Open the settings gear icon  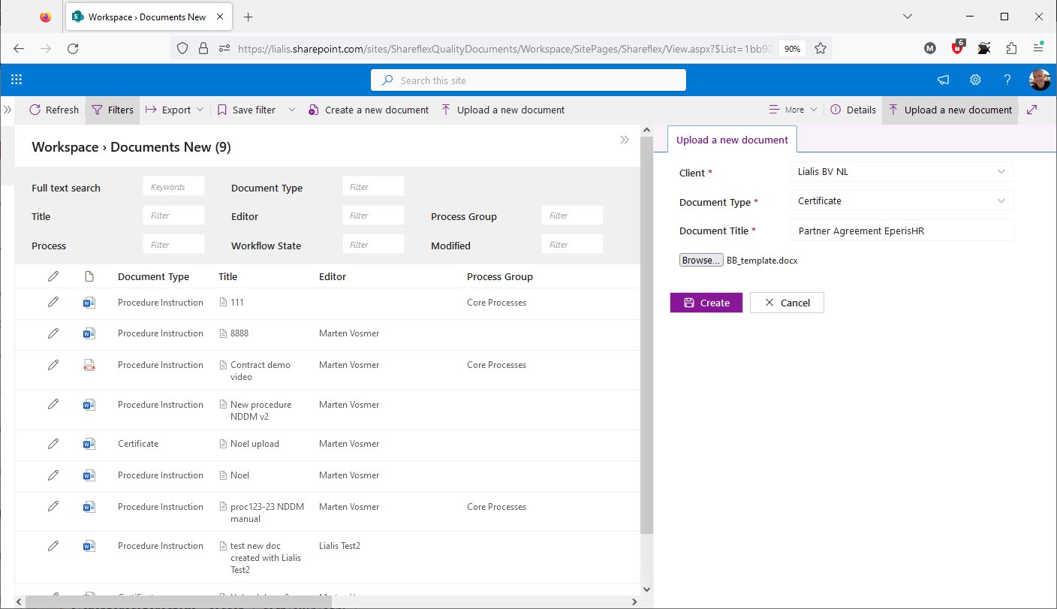[975, 80]
